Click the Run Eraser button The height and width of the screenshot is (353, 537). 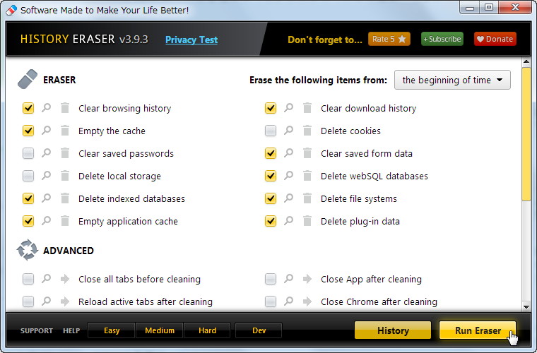click(x=478, y=330)
